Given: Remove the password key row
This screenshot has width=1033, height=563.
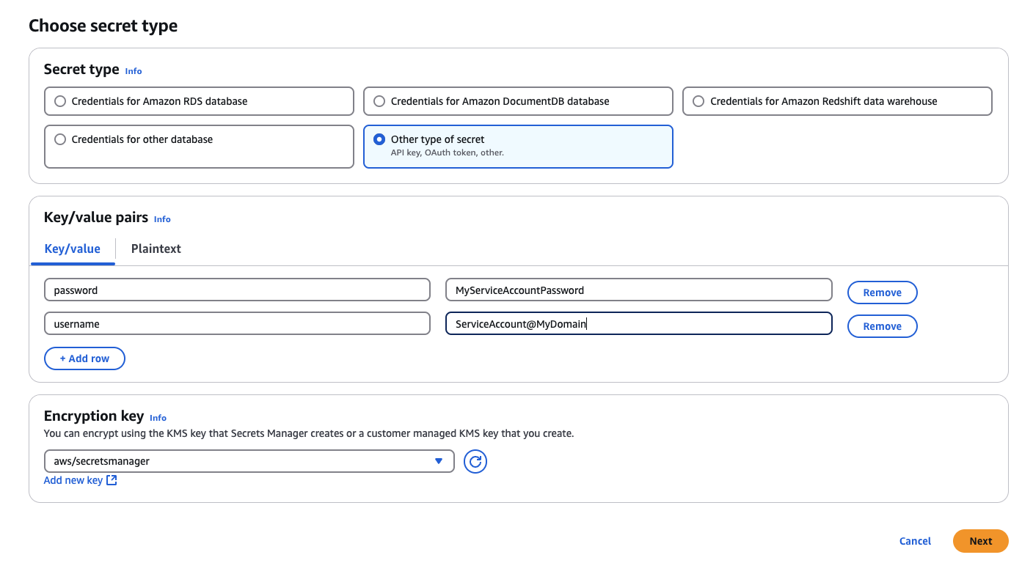Looking at the screenshot, I should click(882, 292).
